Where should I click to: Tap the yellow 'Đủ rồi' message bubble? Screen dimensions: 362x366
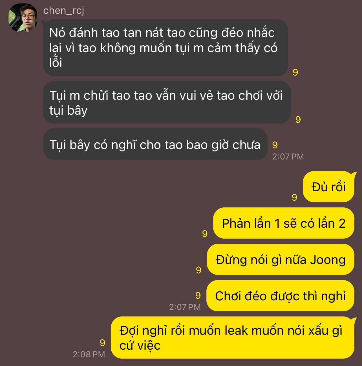(328, 187)
